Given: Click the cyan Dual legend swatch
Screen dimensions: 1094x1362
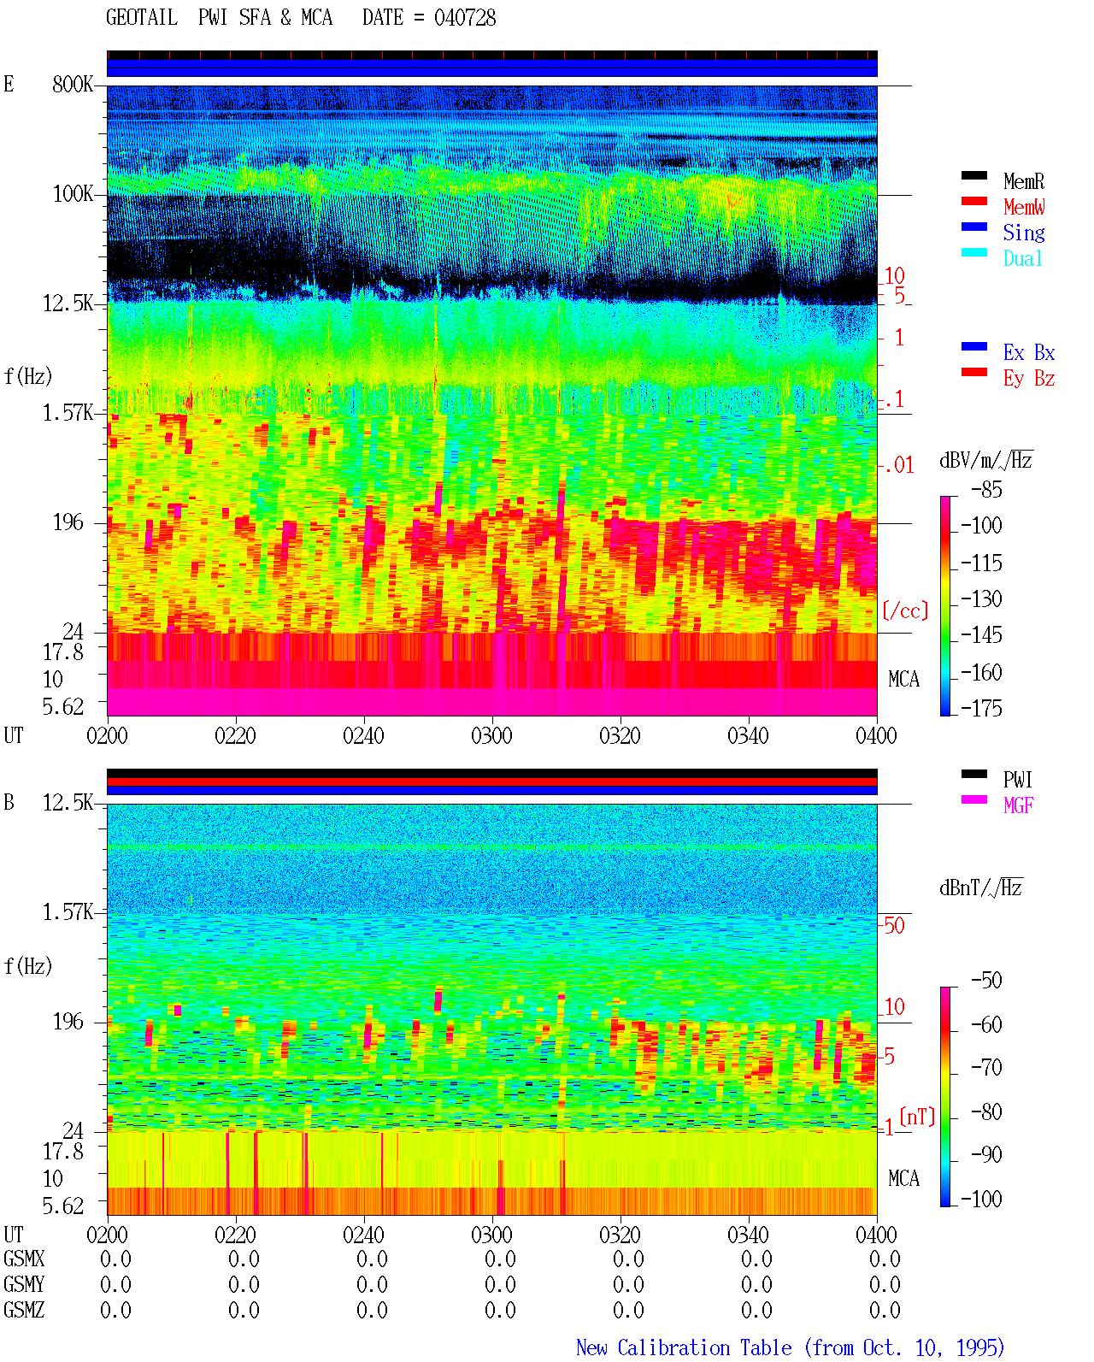Looking at the screenshot, I should pos(974,252).
